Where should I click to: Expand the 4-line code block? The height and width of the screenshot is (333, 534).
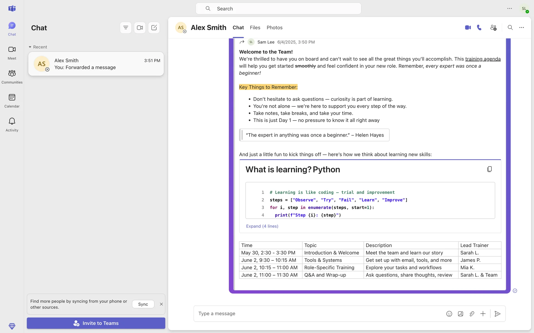(262, 226)
